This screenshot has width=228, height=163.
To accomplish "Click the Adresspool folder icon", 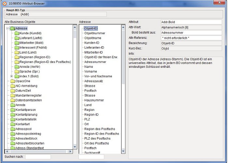I will click(x=13, y=129).
